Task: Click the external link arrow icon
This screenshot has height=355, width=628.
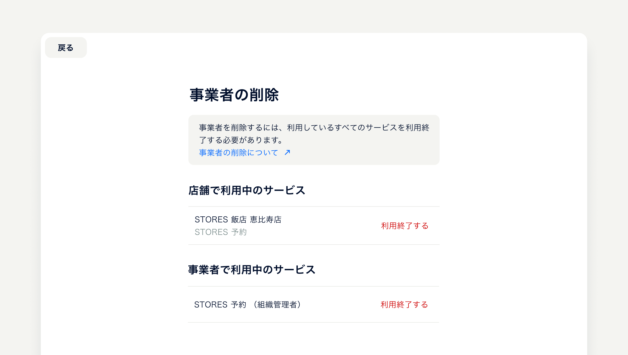Action: (x=287, y=152)
